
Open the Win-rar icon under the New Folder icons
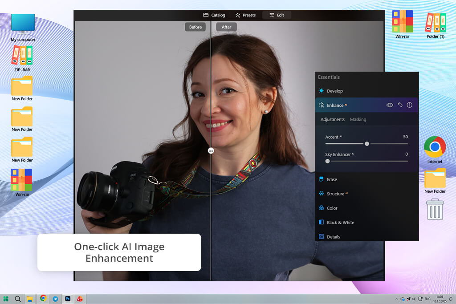(x=22, y=182)
